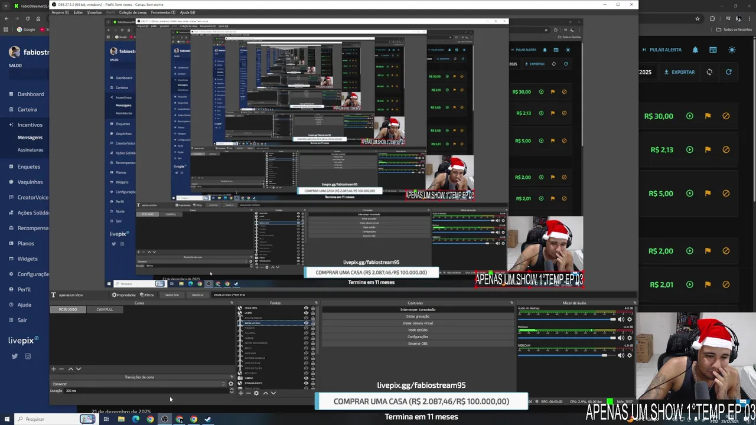Toggle the lock of the MINHA META source
The width and height of the screenshot is (756, 425).
[x=312, y=308]
